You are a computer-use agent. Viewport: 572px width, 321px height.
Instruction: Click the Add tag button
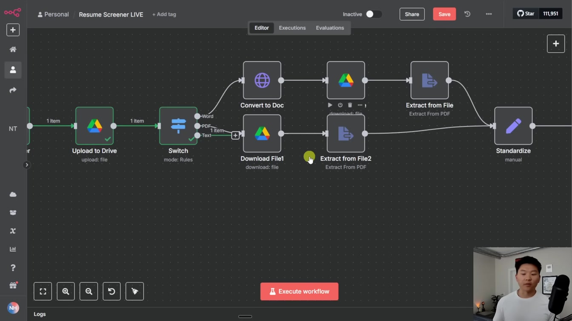click(164, 14)
